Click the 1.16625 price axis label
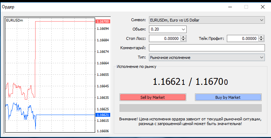The image size is (271, 138). (103, 109)
